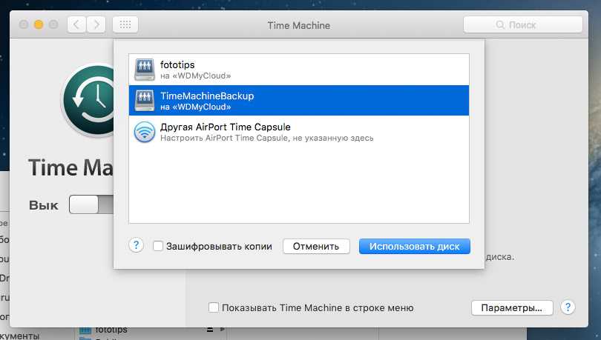
Task: Toggle the Time Machine Вык switch
Action: [91, 205]
